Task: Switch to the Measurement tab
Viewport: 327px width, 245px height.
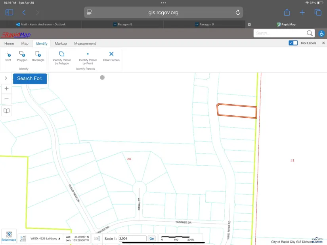Action: [x=85, y=44]
